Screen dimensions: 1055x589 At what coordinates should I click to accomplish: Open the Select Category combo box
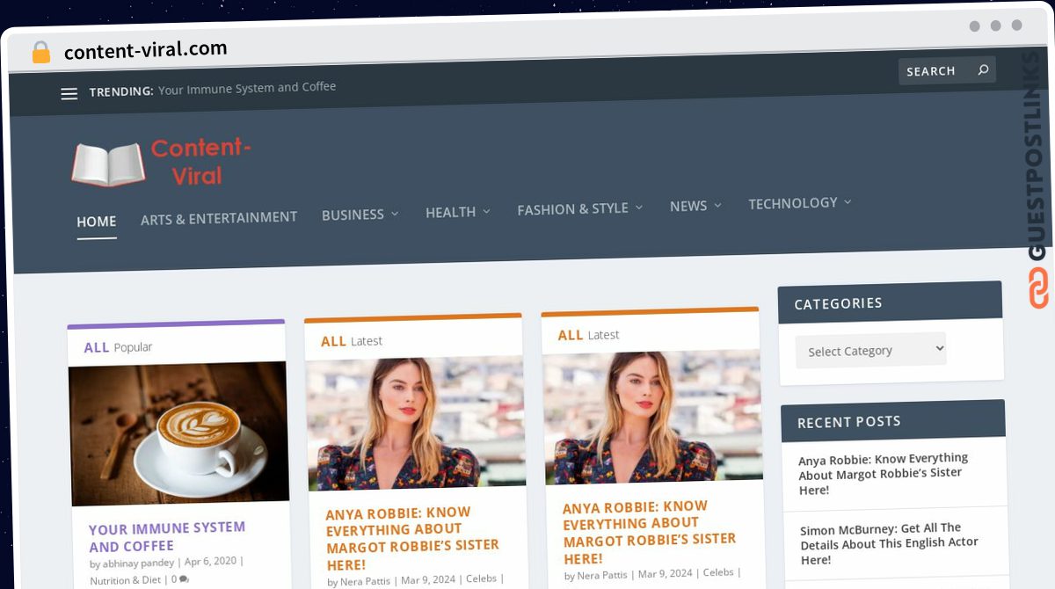coord(870,350)
